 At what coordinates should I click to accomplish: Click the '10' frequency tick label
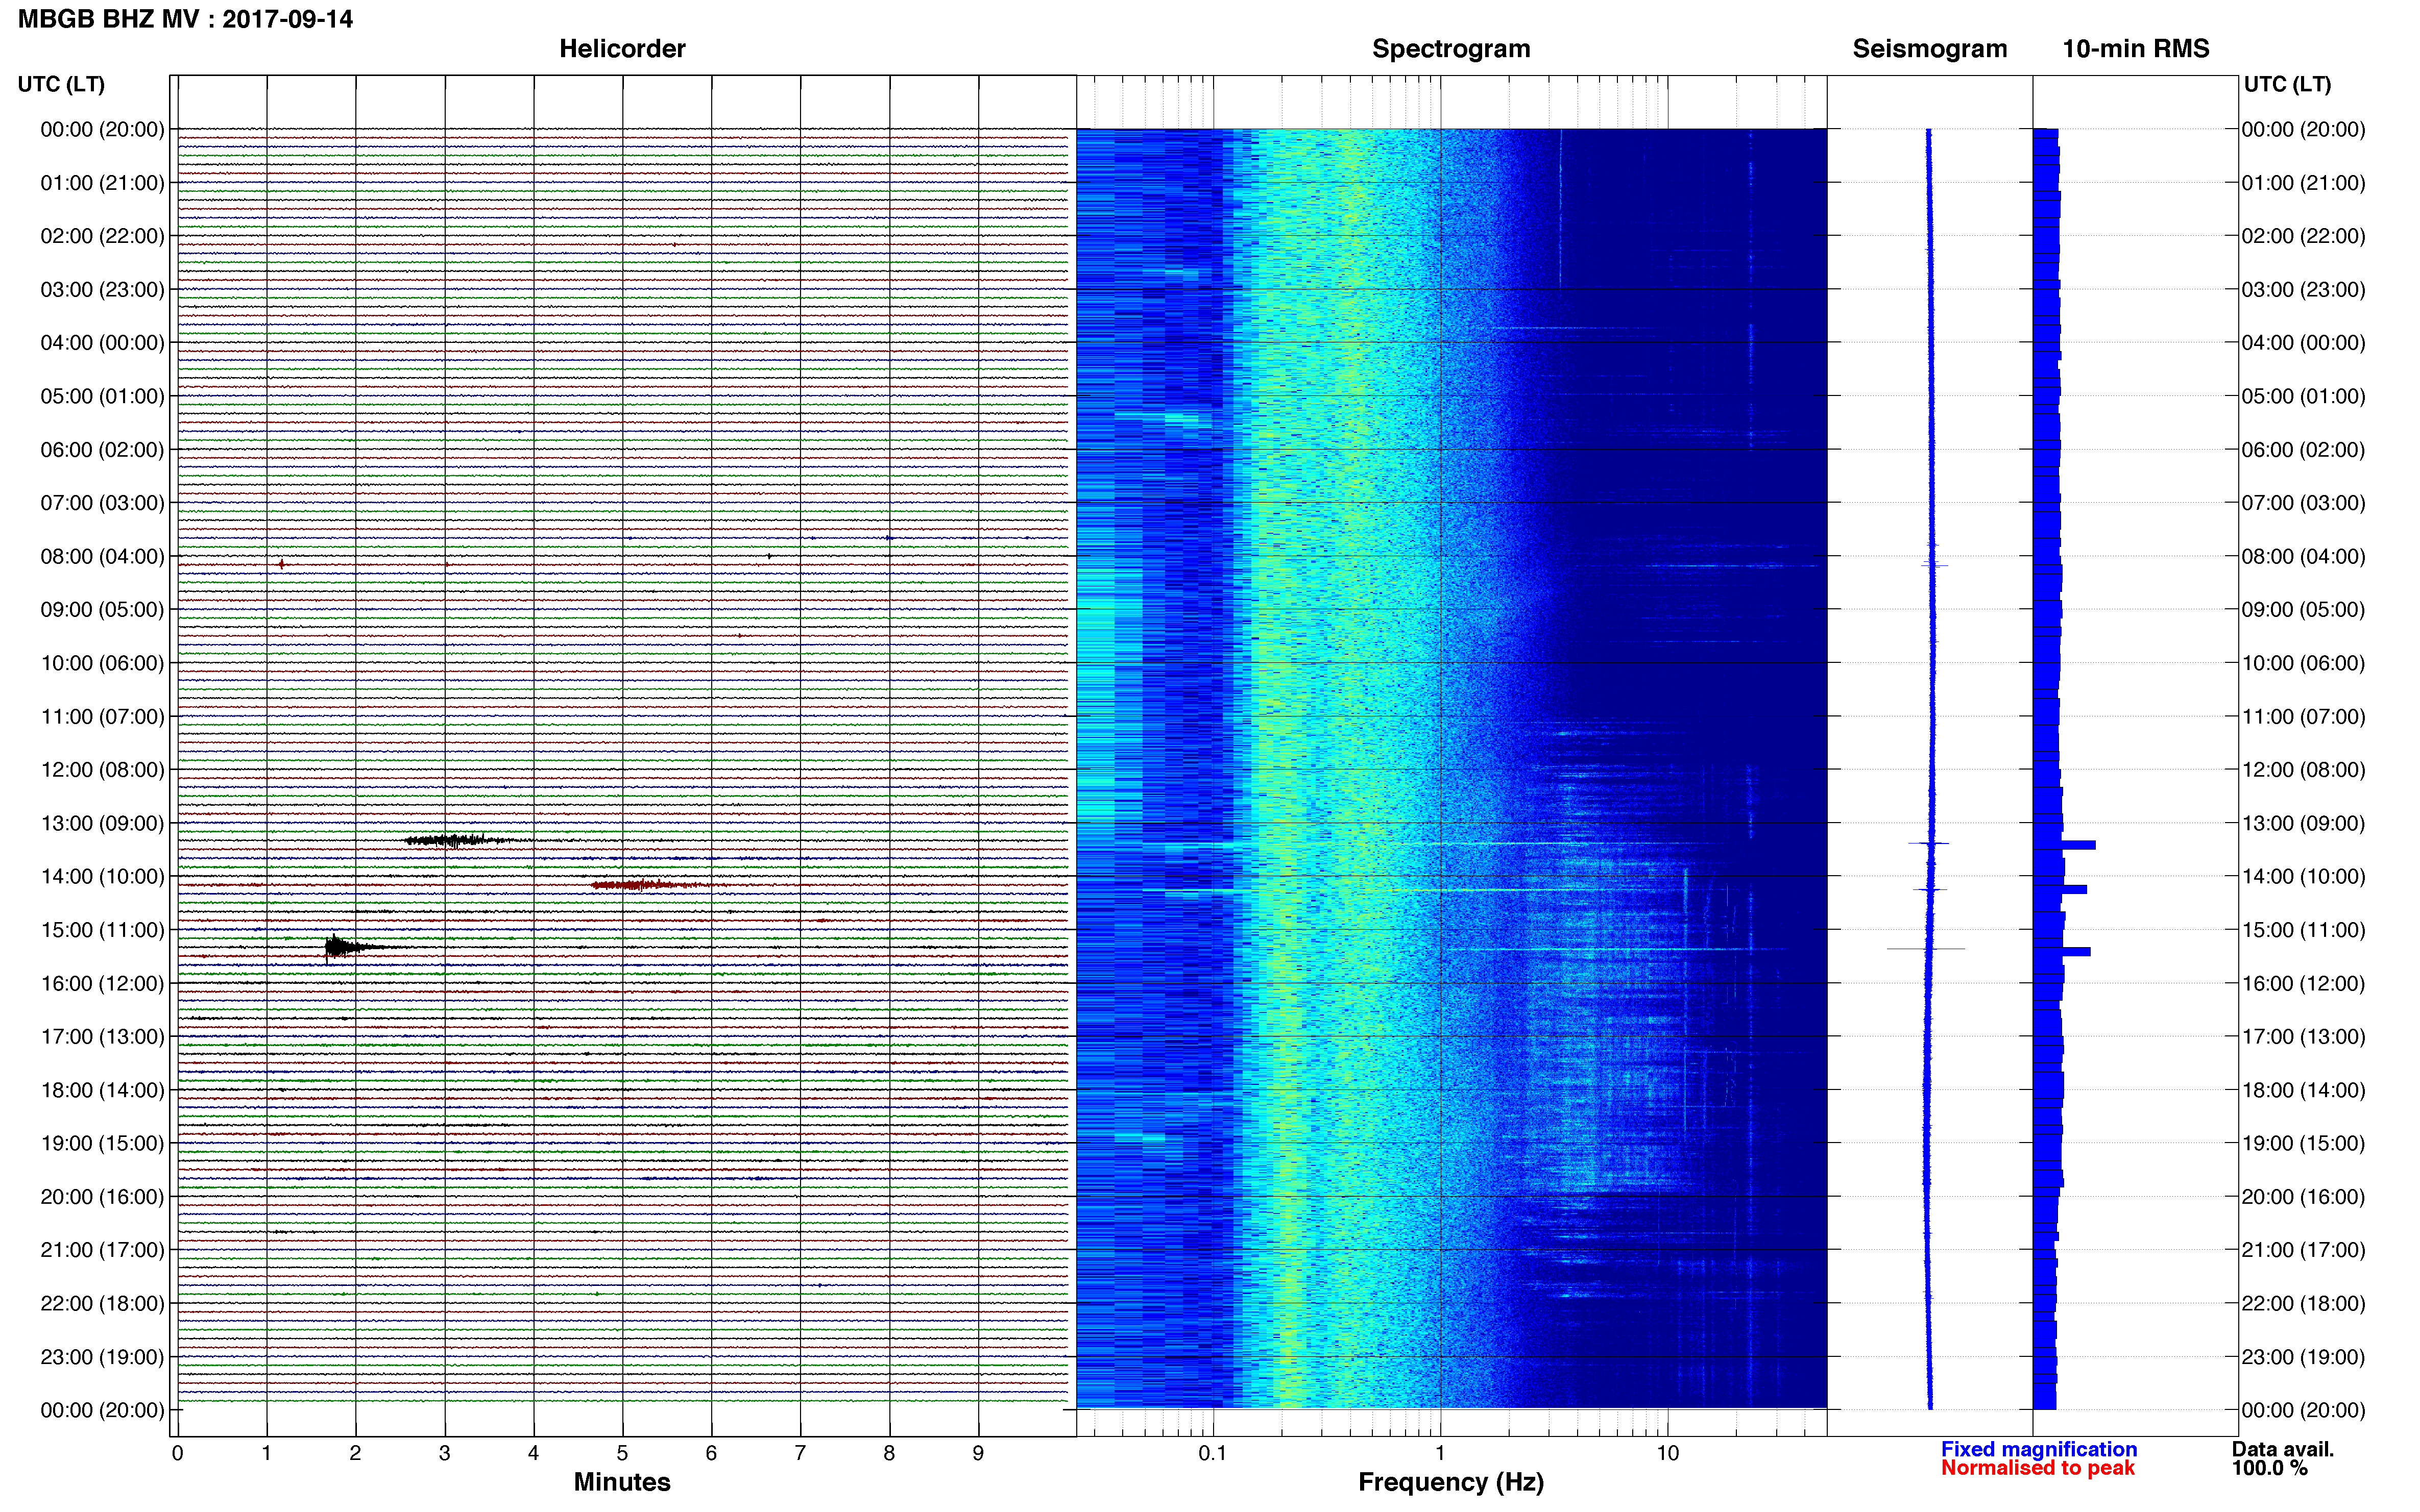(x=1667, y=1453)
